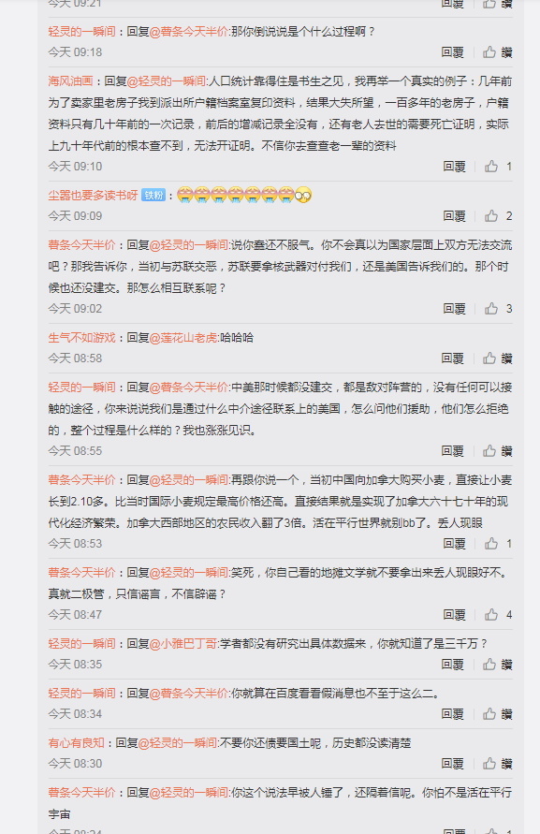This screenshot has height=834, width=540.
Task: Click the @小雅巴丁哥 mention link
Action: tap(183, 643)
